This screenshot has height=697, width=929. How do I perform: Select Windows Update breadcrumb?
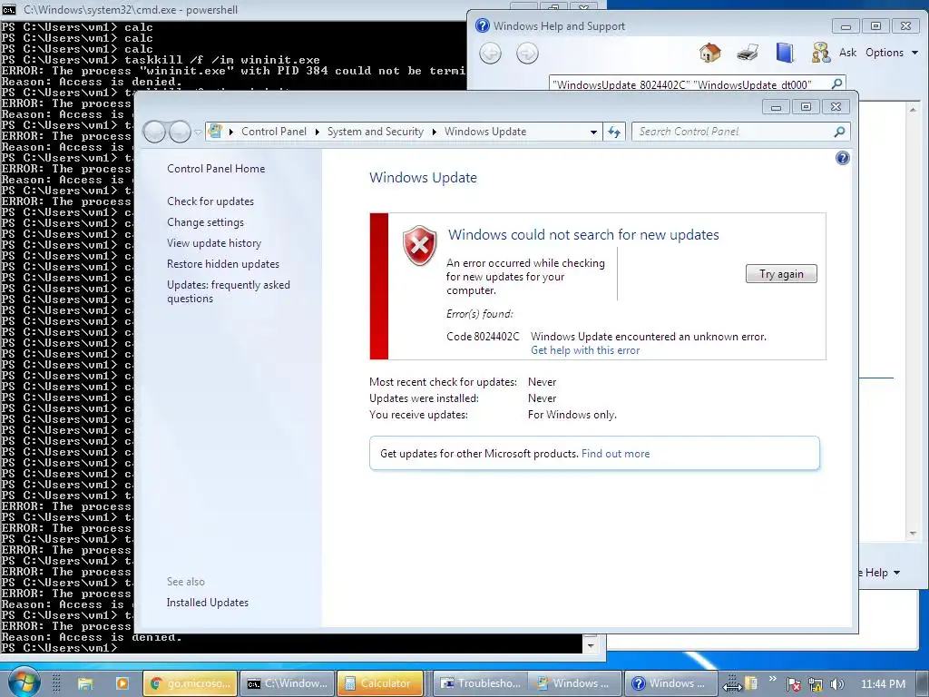(485, 132)
